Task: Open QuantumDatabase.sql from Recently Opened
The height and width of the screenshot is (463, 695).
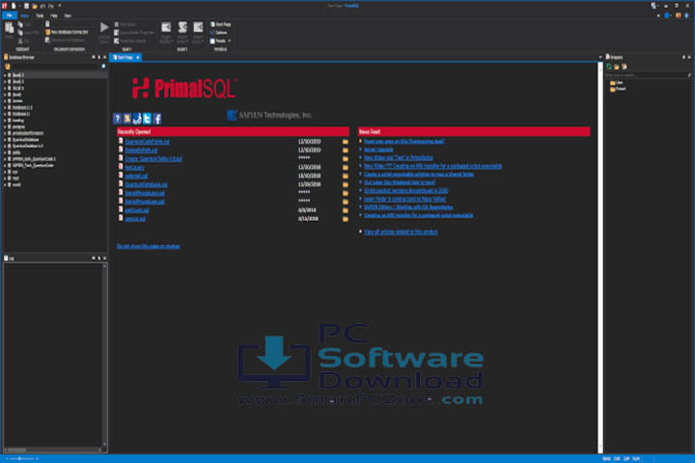Action: pos(146,184)
